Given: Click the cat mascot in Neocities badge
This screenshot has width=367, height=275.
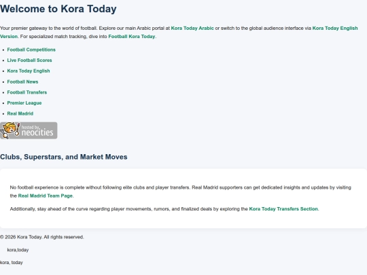Looking at the screenshot, I should pos(10,130).
